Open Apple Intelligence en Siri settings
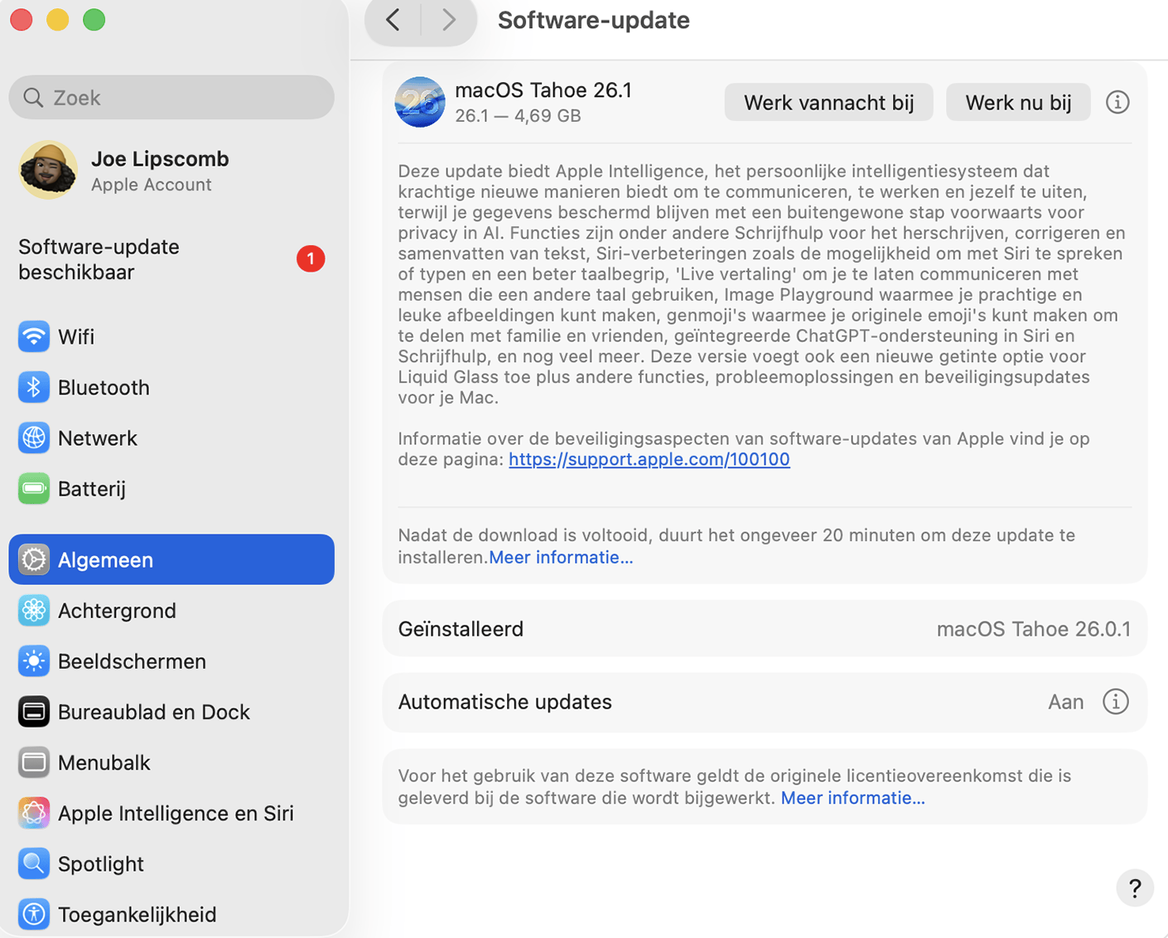This screenshot has width=1168, height=938. click(x=33, y=813)
